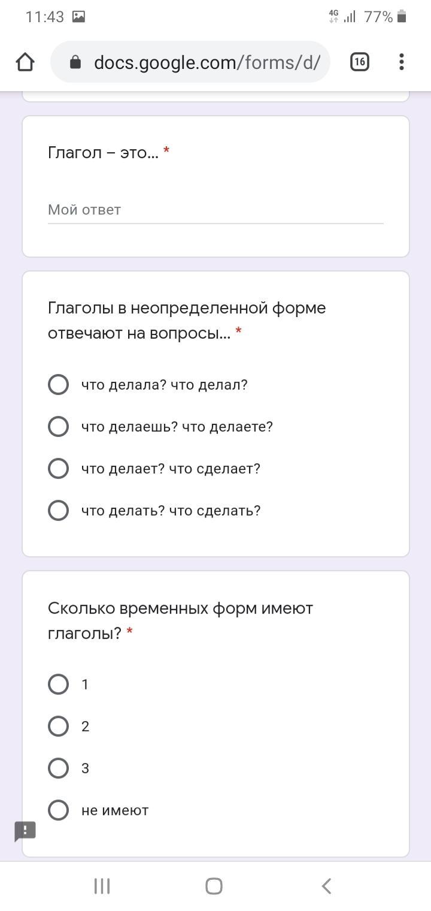Click the 'Мой ответ' text answer field

tap(215, 210)
